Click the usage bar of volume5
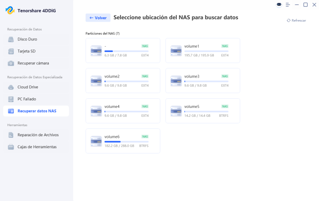319x201 pixels. tap(206, 111)
